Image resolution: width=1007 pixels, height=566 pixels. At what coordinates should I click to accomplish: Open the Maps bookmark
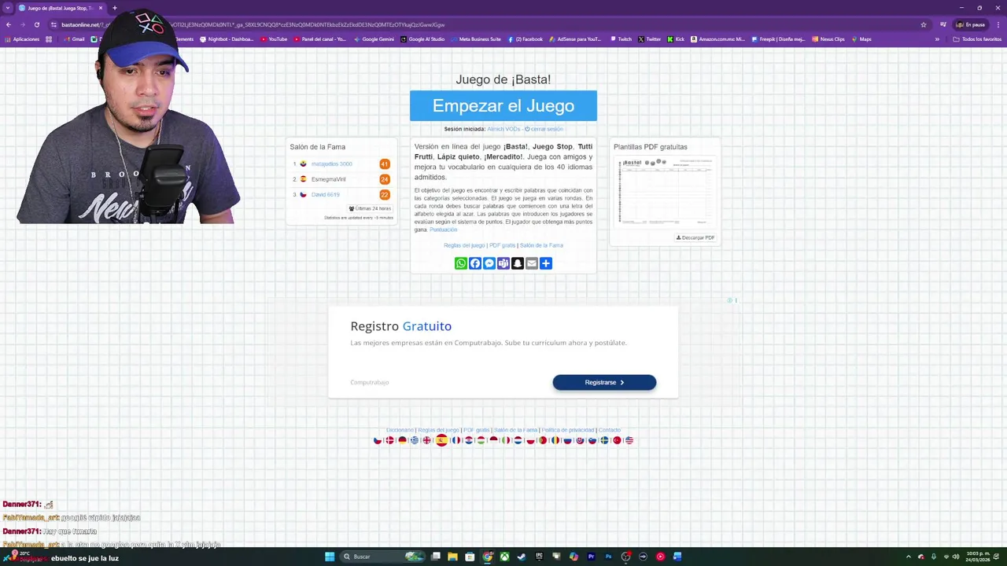tap(861, 39)
